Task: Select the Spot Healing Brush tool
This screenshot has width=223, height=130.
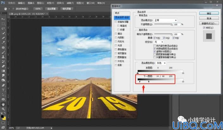Action: (3, 48)
